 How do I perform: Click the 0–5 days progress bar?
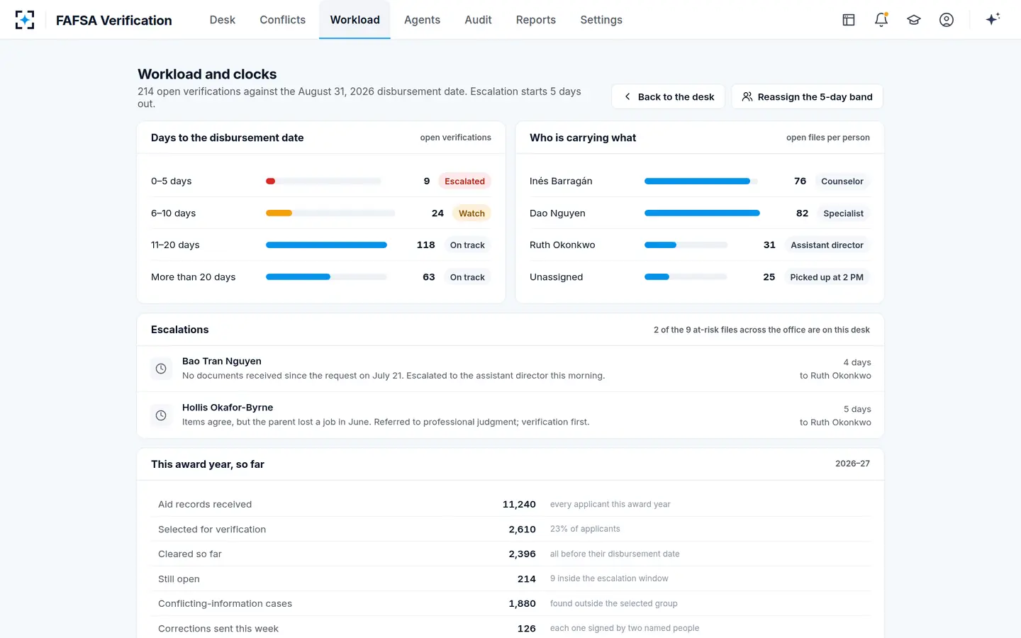click(x=323, y=181)
